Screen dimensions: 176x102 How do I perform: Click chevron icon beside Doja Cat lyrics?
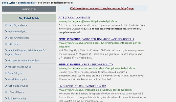point(6,73)
